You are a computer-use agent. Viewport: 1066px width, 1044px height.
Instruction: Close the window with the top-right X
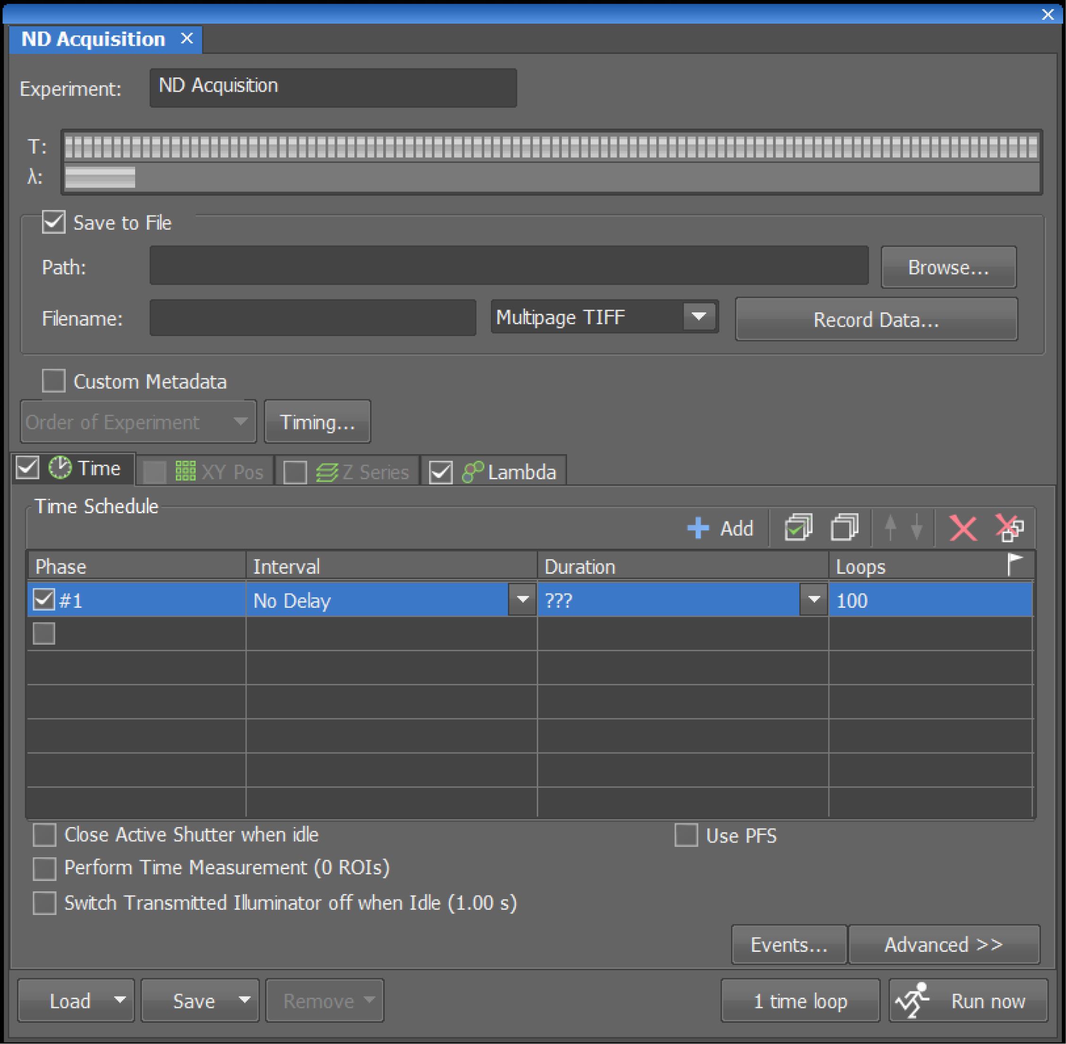click(1048, 14)
